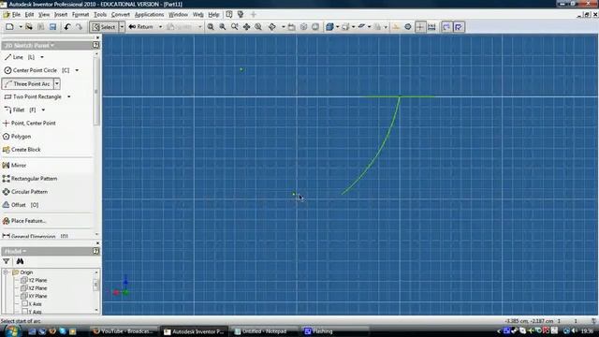Open the Line tool dropdown arrow
This screenshot has height=337, width=599.
click(42, 57)
